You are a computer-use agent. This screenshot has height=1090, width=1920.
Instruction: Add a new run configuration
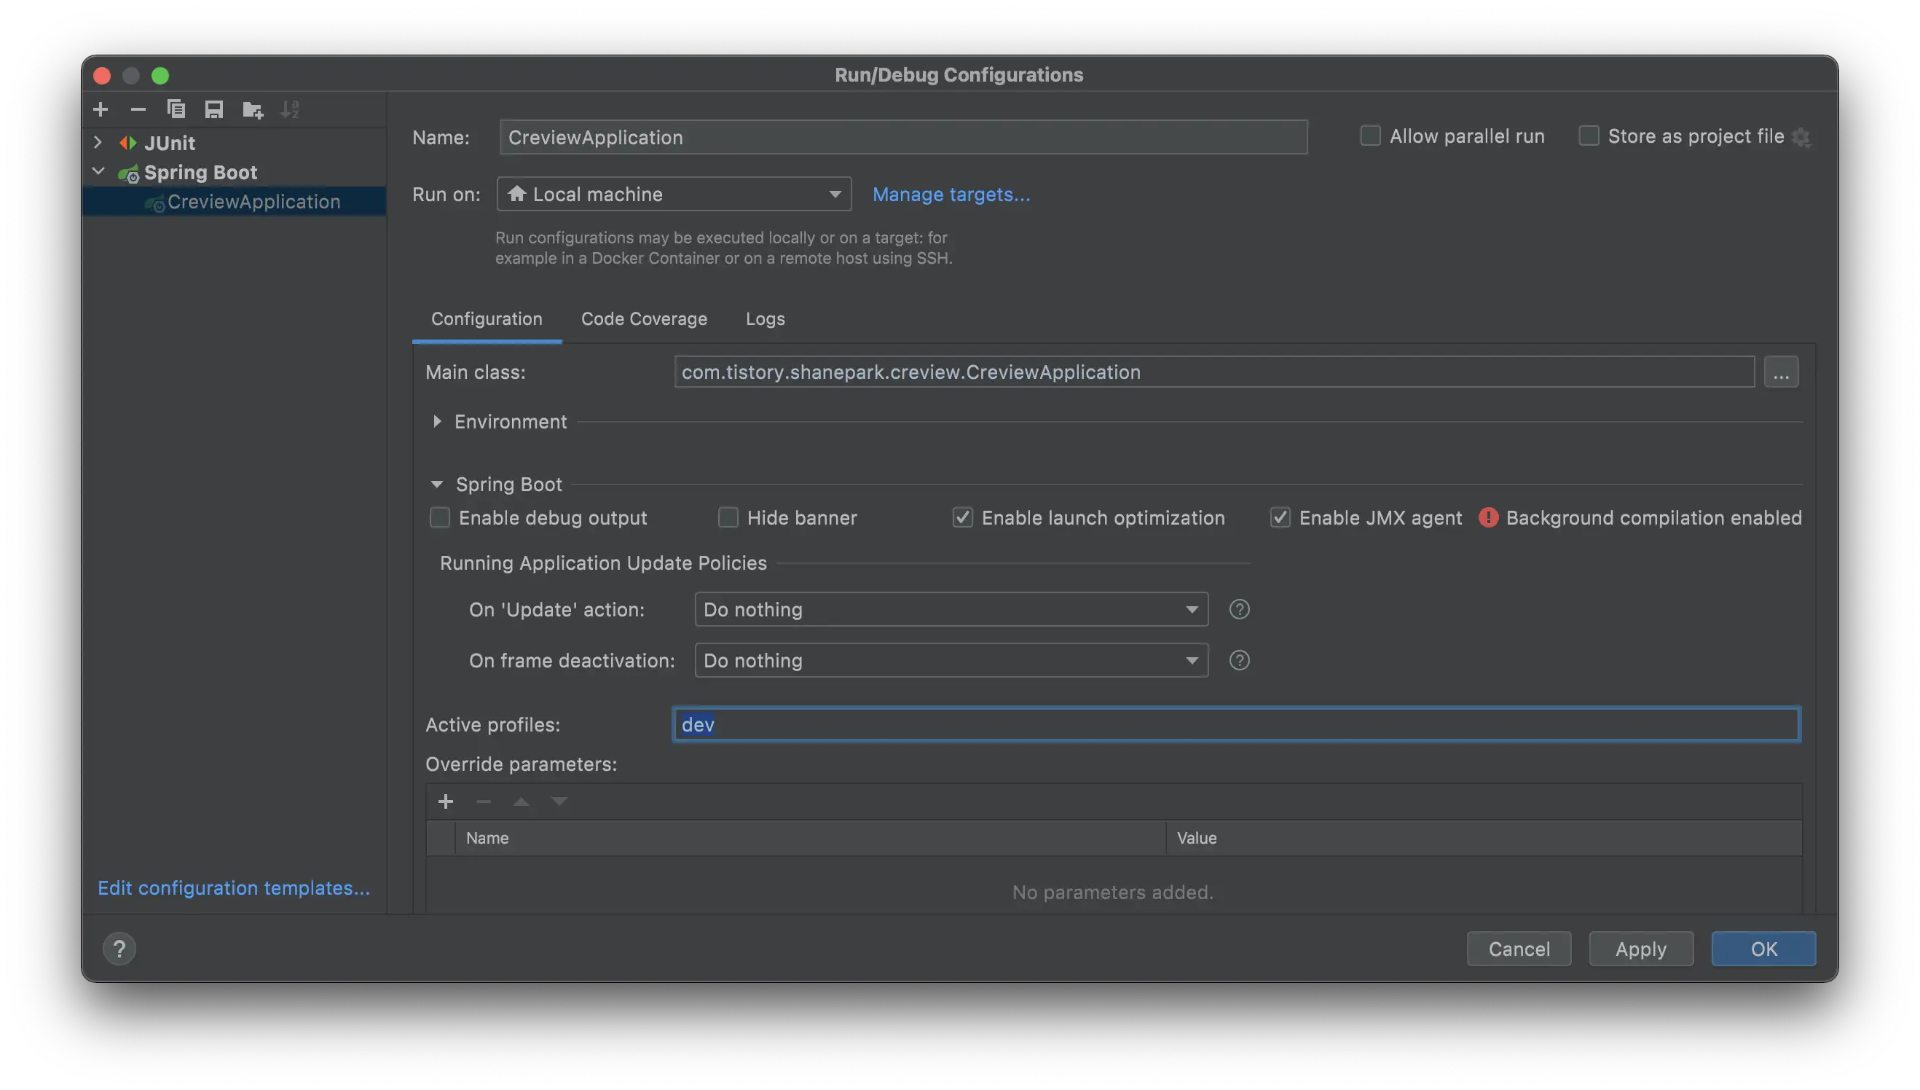[101, 110]
